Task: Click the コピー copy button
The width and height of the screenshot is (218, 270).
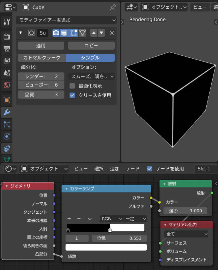Action: (91, 46)
